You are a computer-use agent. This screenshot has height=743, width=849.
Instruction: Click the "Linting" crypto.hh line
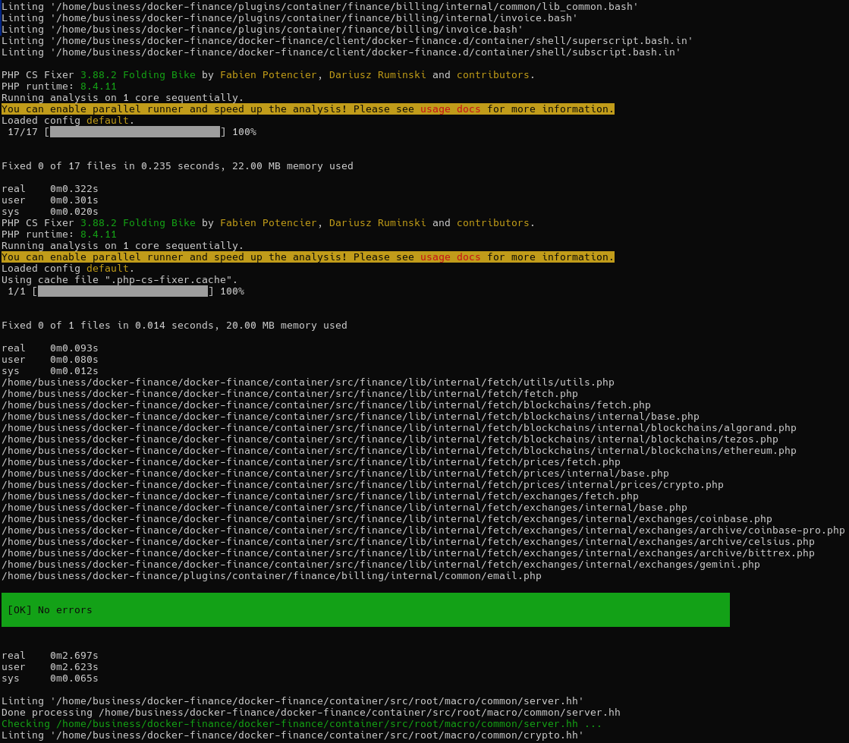pyautogui.click(x=292, y=735)
